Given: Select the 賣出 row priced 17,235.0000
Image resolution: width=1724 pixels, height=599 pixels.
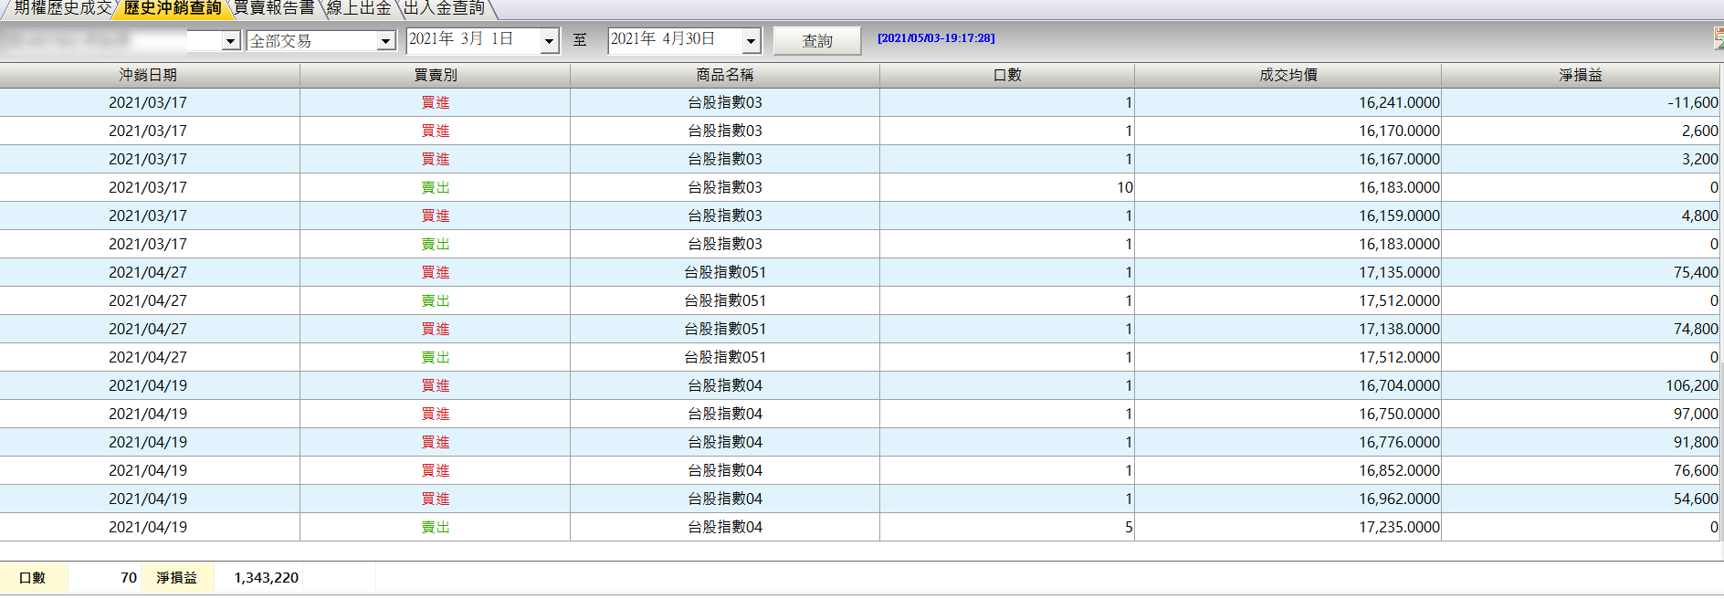Looking at the screenshot, I should [860, 527].
